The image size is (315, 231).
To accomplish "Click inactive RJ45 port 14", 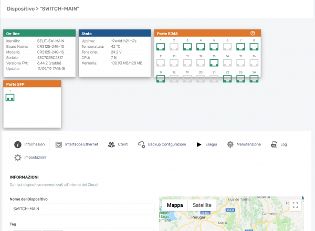I will [x=227, y=62].
